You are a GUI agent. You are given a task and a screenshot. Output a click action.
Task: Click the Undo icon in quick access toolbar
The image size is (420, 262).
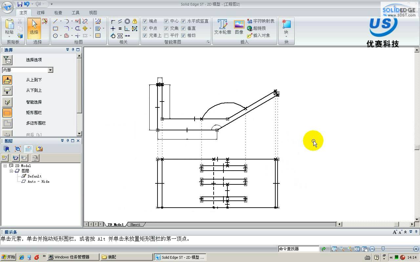pos(27,4)
